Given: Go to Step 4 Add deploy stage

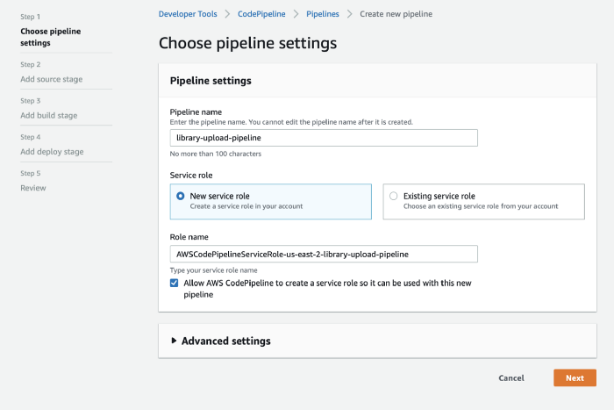Looking at the screenshot, I should coord(52,152).
